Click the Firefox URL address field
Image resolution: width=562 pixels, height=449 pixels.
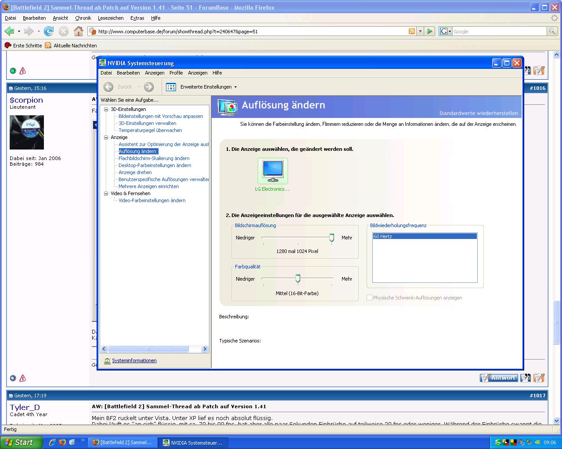pyautogui.click(x=252, y=31)
